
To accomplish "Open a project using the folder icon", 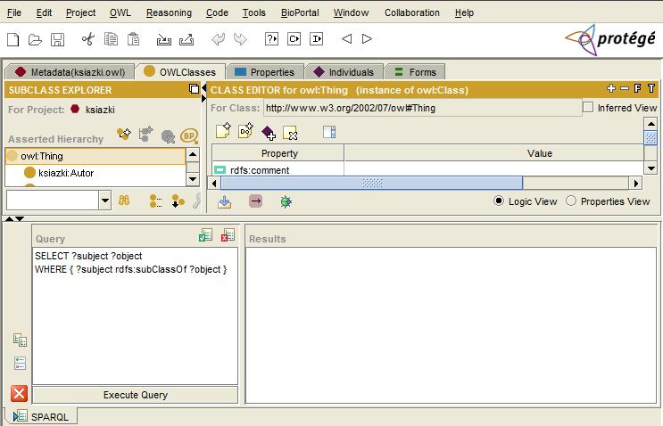I will 35,39.
